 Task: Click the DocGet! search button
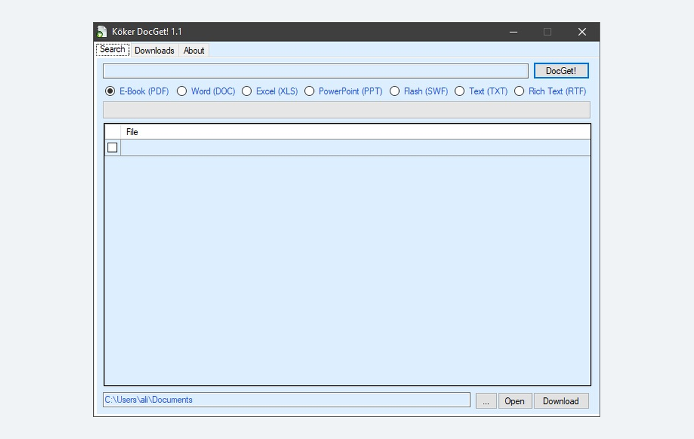(x=561, y=71)
